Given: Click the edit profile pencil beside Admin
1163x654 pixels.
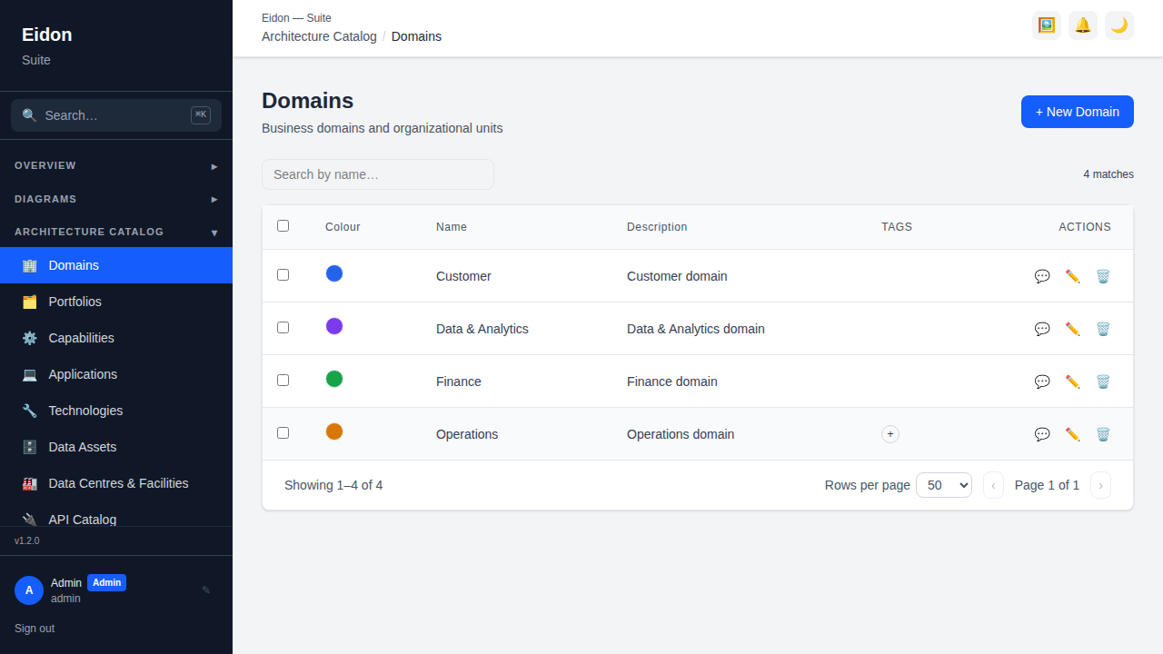Looking at the screenshot, I should coord(206,590).
